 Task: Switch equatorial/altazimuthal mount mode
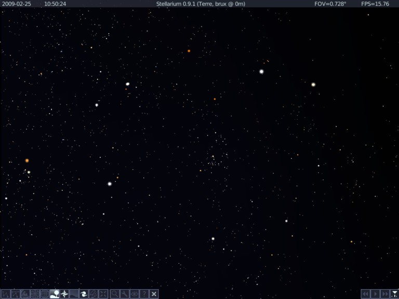pos(94,294)
